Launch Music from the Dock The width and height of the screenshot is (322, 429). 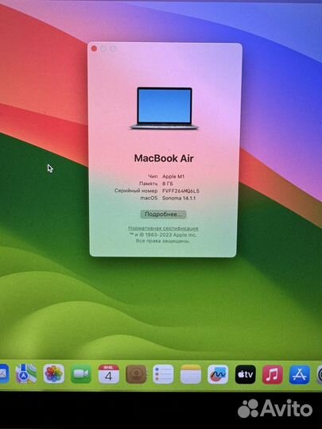(273, 374)
